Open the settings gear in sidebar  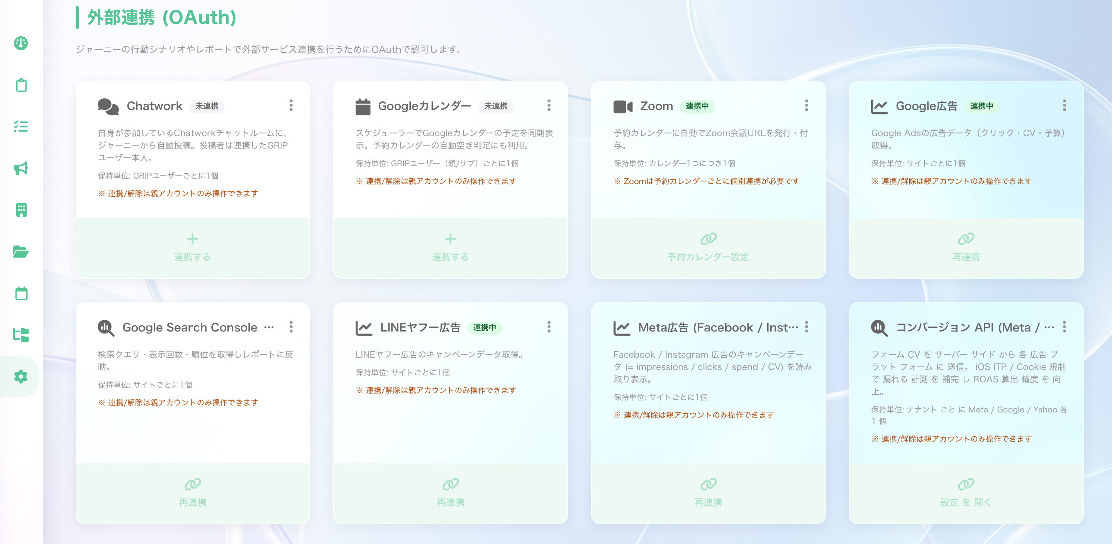click(x=21, y=376)
